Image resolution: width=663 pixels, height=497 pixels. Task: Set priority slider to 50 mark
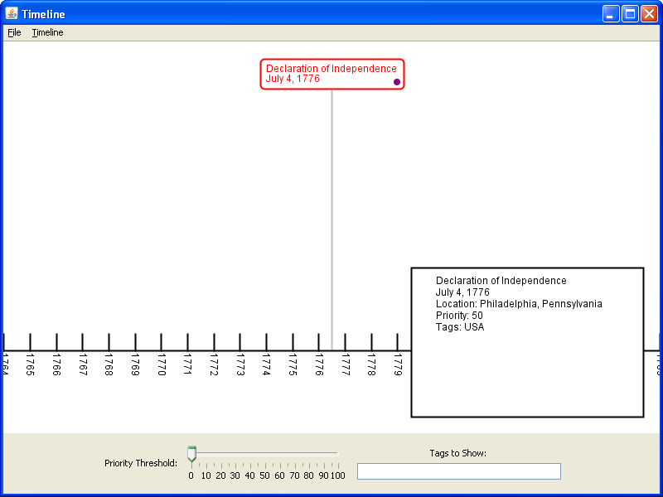[264, 454]
